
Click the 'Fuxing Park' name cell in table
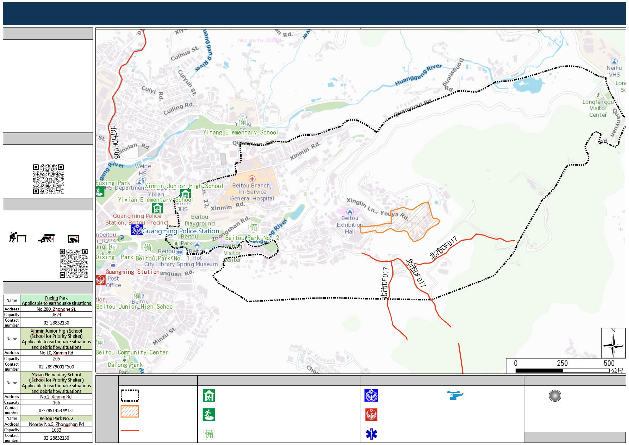point(56,301)
